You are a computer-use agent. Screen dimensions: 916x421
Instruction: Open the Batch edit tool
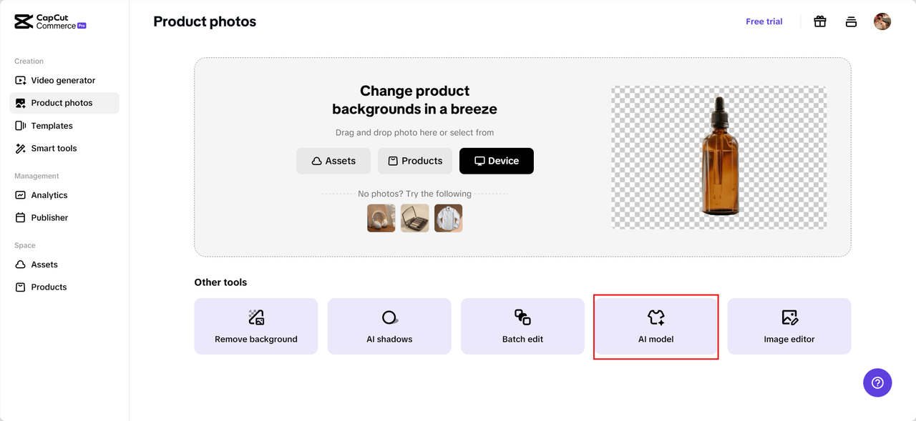tap(522, 326)
